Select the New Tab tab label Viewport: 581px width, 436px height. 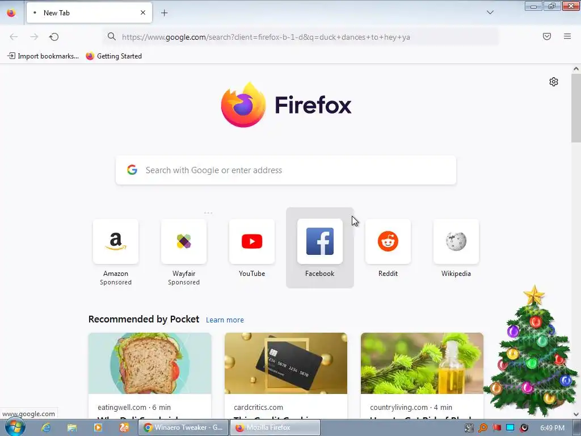(x=57, y=13)
